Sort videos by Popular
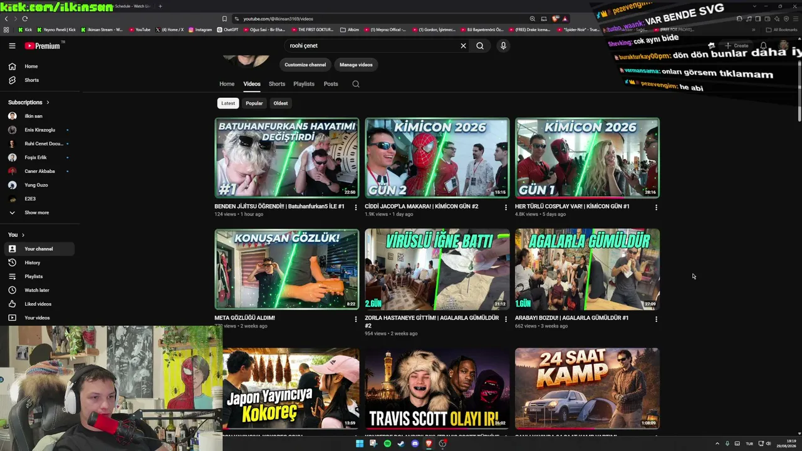Screen dimensions: 802x451 click(254, 103)
